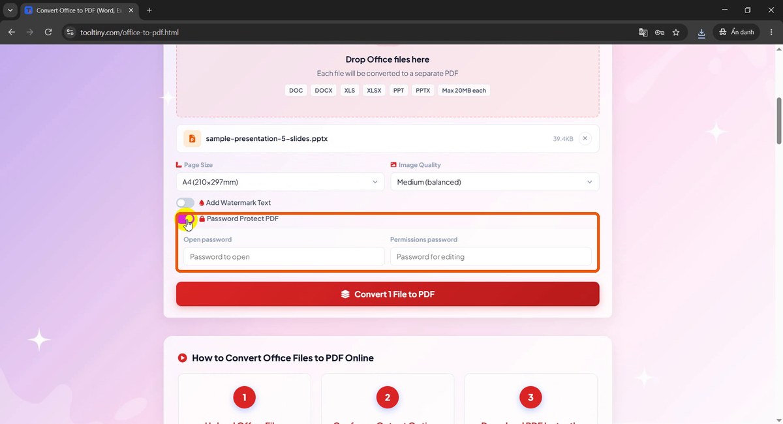Click Convert 1 File to PDF

pos(388,294)
